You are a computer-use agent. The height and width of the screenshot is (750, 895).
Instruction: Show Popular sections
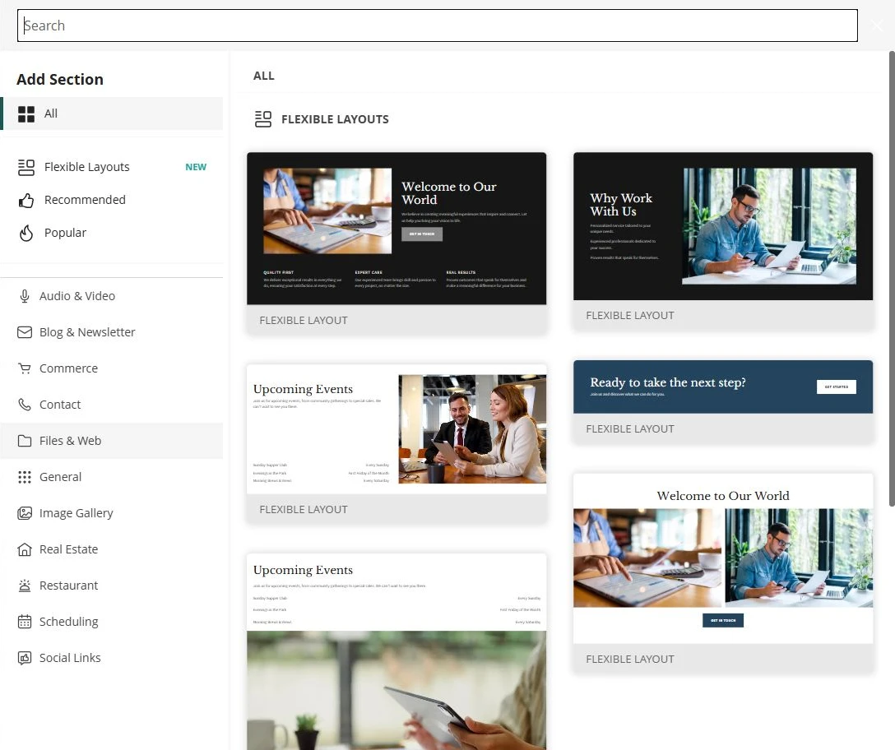(113, 233)
